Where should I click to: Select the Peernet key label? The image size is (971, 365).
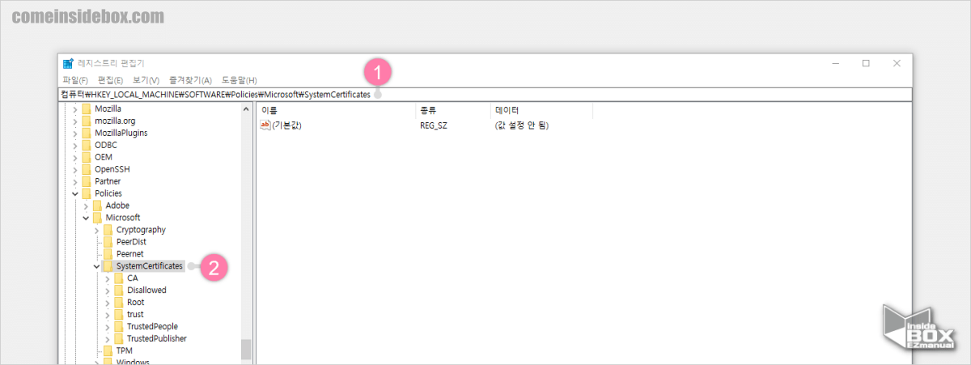coord(129,254)
